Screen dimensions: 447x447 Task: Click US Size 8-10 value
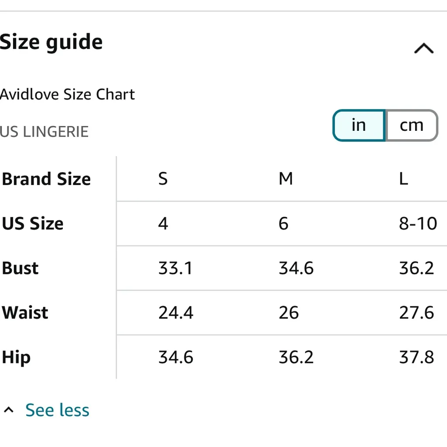click(418, 224)
